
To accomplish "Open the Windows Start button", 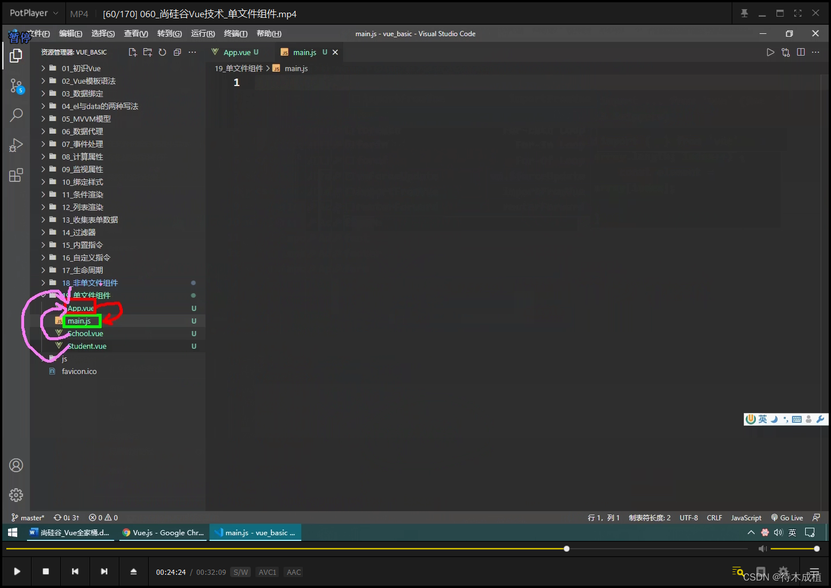I will pos(13,532).
